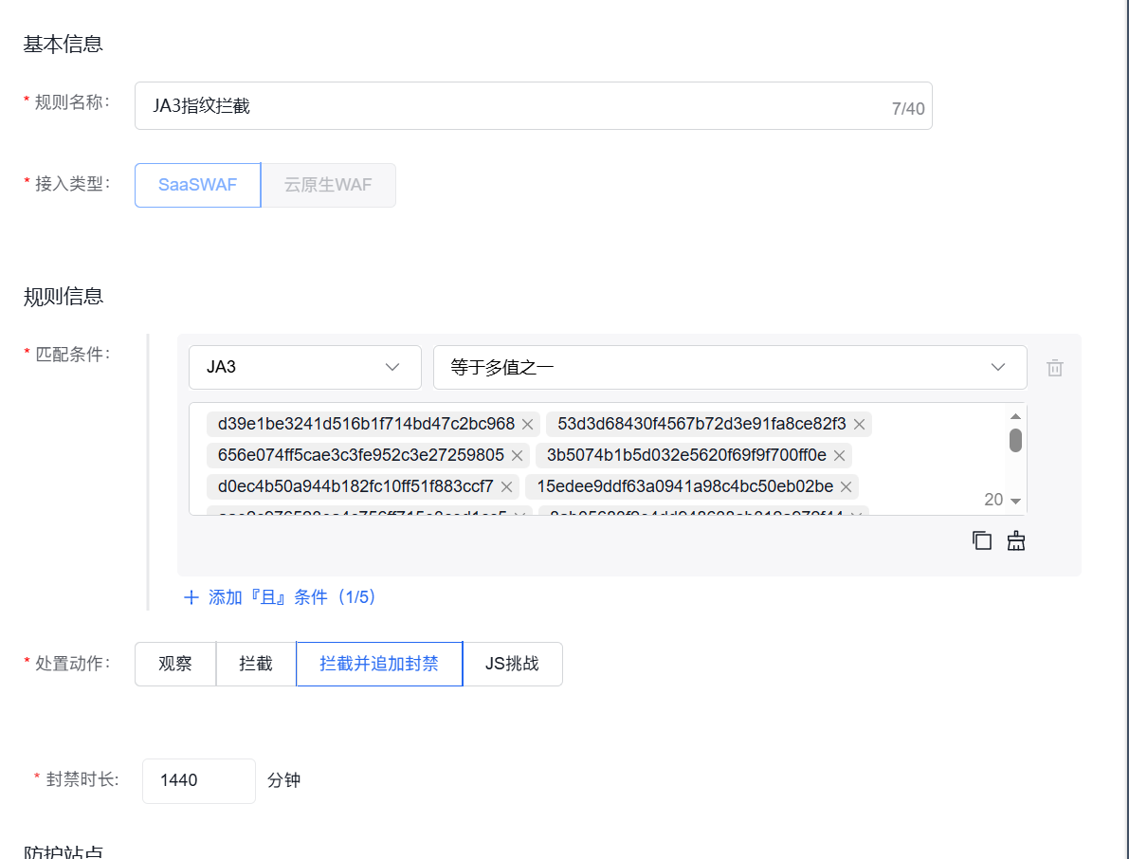Viewport: 1129px width, 859px height.
Task: Select the 观察 disposition action
Action: pos(174,664)
